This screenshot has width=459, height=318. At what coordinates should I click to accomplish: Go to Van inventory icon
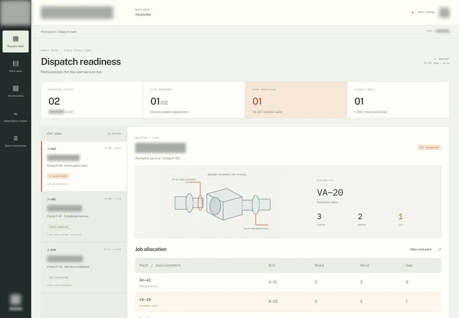click(15, 91)
